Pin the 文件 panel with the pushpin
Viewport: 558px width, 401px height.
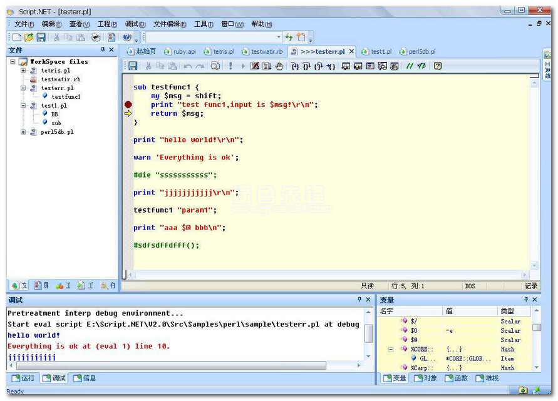(x=103, y=49)
